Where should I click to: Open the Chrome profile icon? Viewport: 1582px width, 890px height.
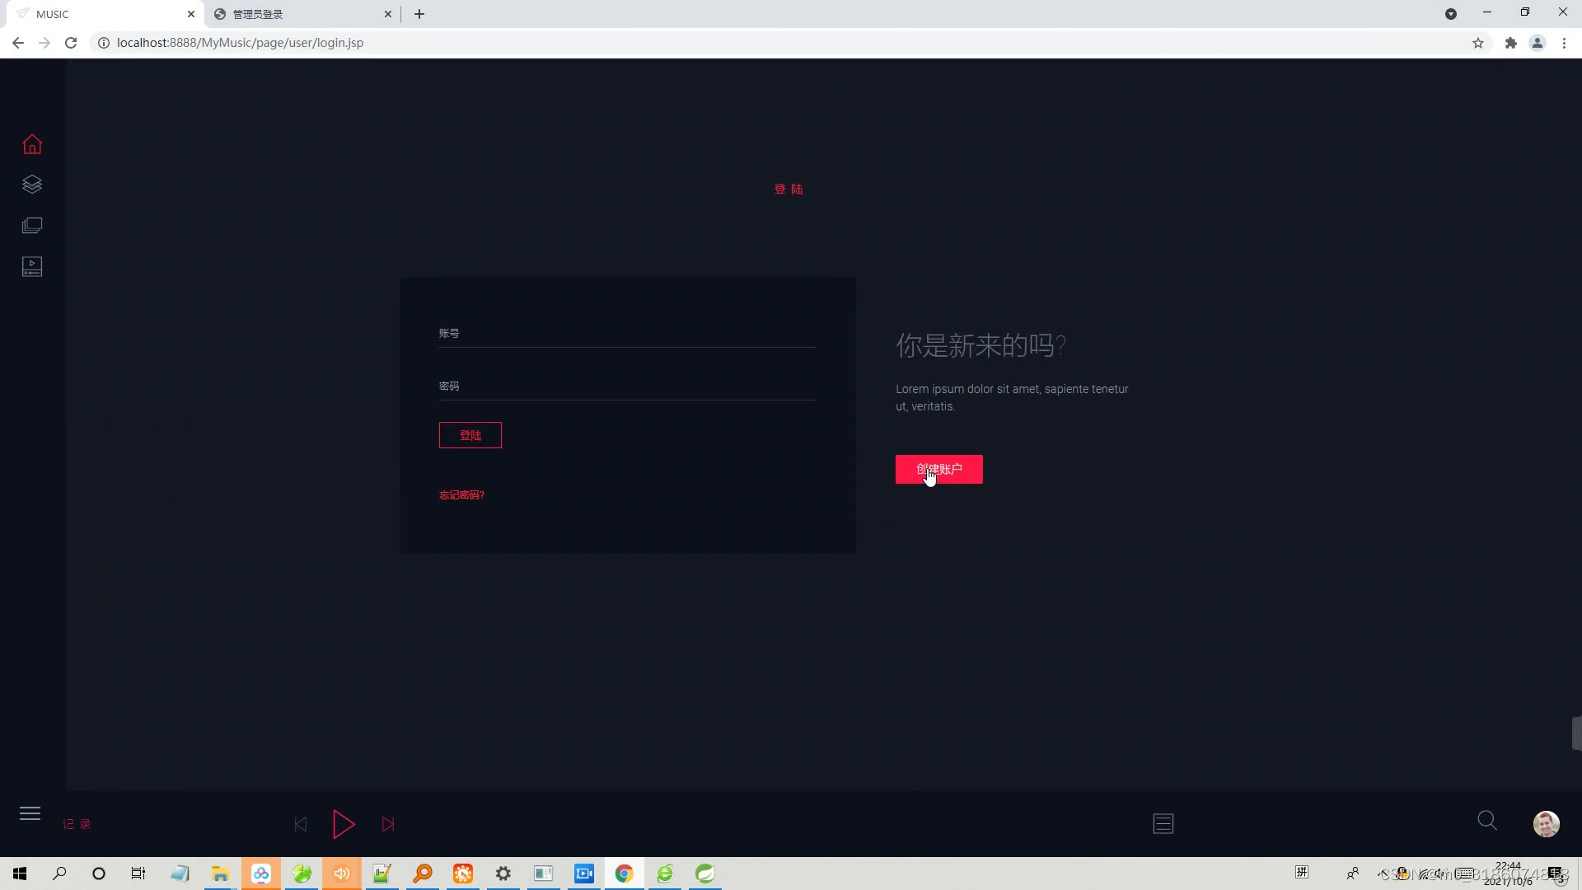click(x=1538, y=43)
